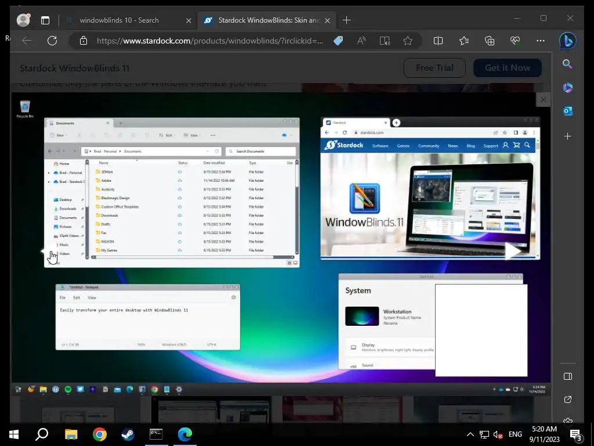594x446 pixels.
Task: Enable split screen view
Action: click(438, 41)
